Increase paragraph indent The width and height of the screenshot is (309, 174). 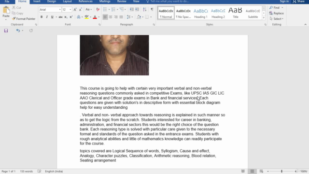point(137,10)
